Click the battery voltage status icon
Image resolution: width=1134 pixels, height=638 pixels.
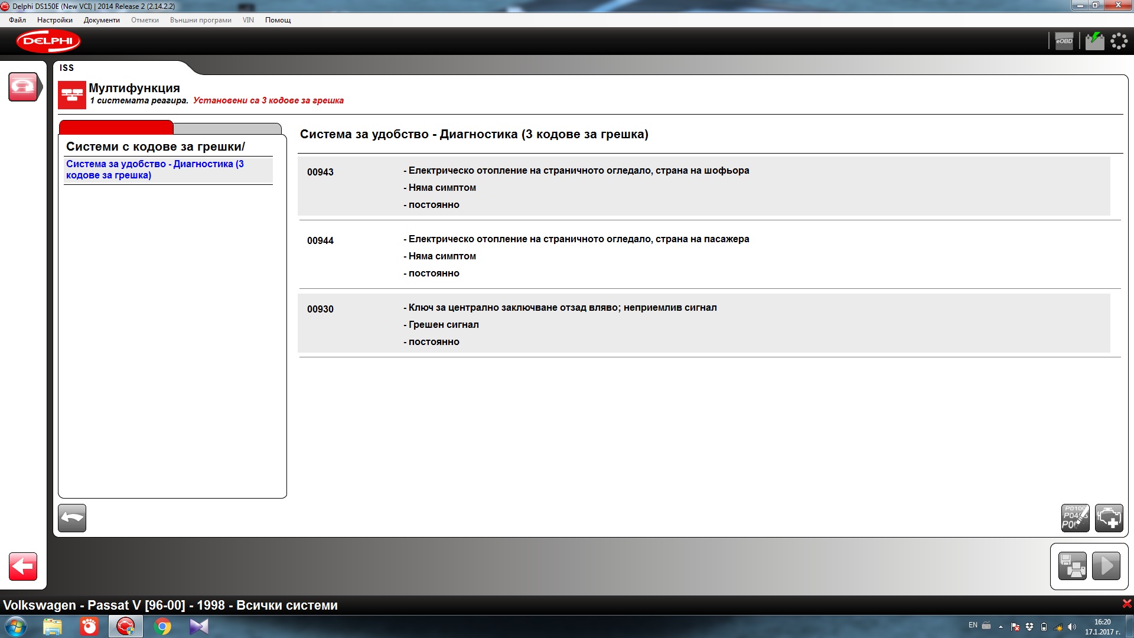(1094, 41)
